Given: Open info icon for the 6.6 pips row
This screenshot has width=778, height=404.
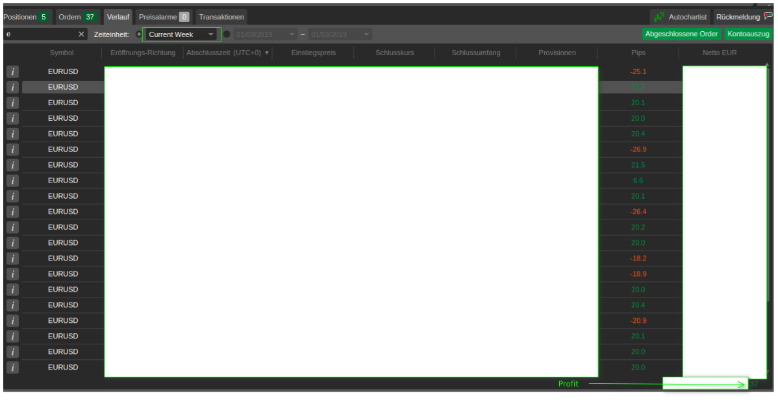Looking at the screenshot, I should click(x=12, y=181).
